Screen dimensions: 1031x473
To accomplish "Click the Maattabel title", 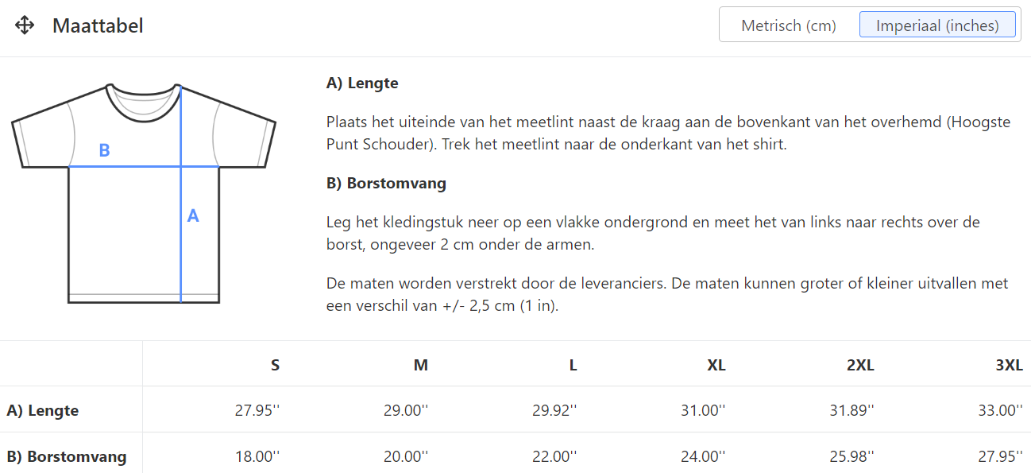I will coord(98,25).
